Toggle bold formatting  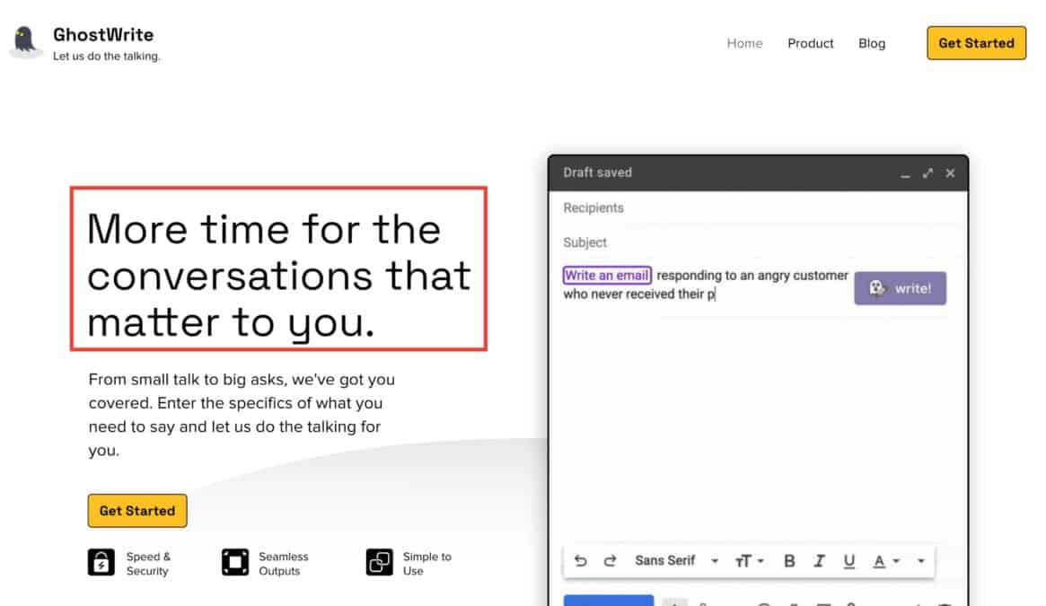(x=789, y=560)
